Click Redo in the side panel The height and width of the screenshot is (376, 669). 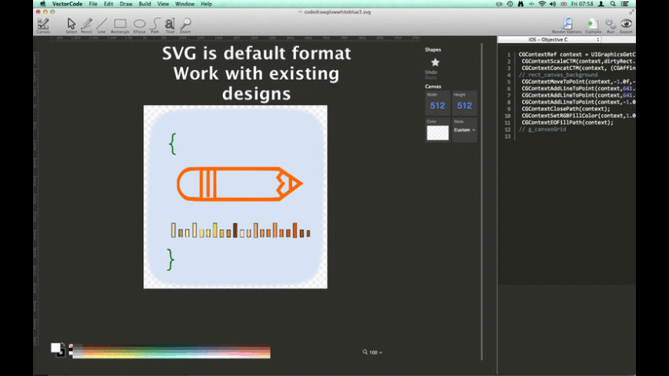click(431, 78)
